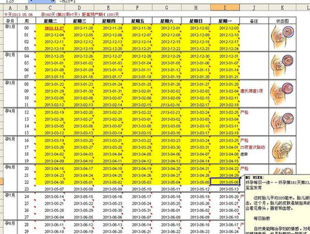Screen dimensions: 310x234
Task: Click the 星期二 header cell
Action: 50,21
